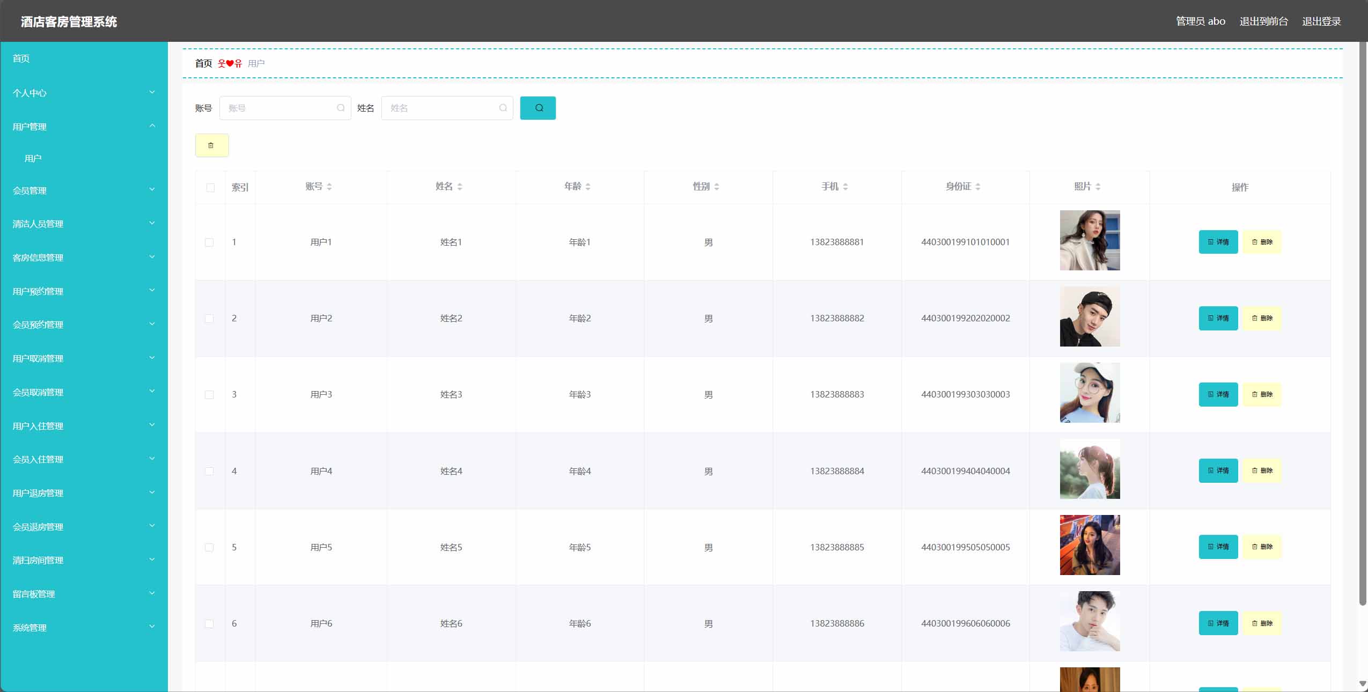Expand 用户取消管理 sidebar menu
This screenshot has height=692, width=1368.
tap(84, 358)
